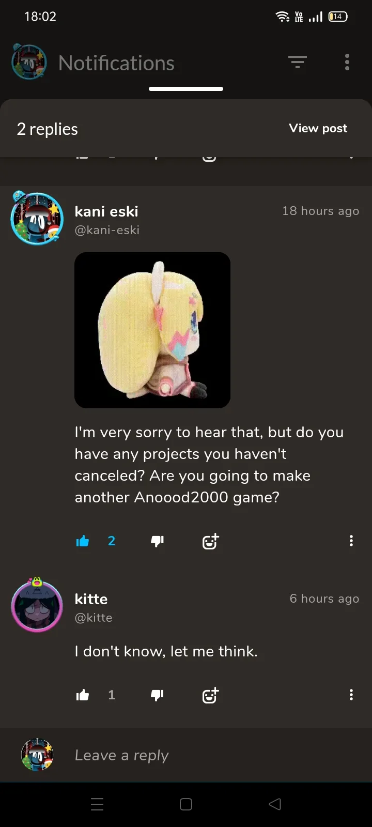Image resolution: width=372 pixels, height=827 pixels.
Task: View the plush toy image attachment
Action: (152, 330)
